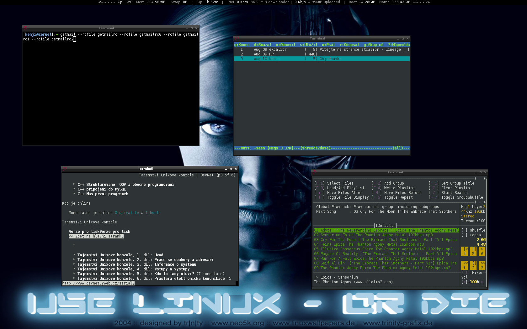527x329 pixels.
Task: Enable the shuffle checkbox
Action: click(x=464, y=230)
